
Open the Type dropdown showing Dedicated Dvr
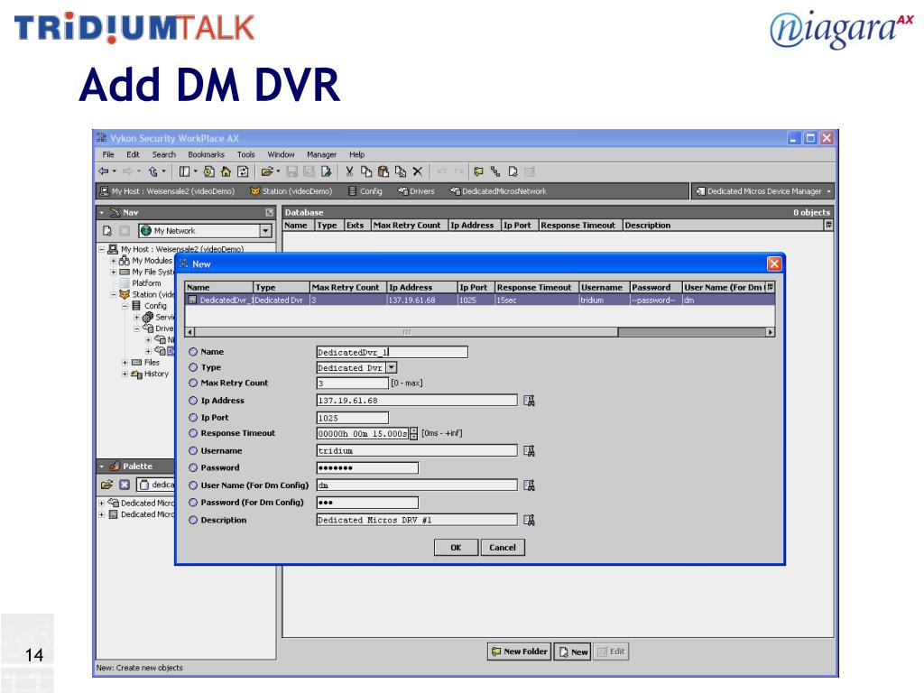[392, 368]
